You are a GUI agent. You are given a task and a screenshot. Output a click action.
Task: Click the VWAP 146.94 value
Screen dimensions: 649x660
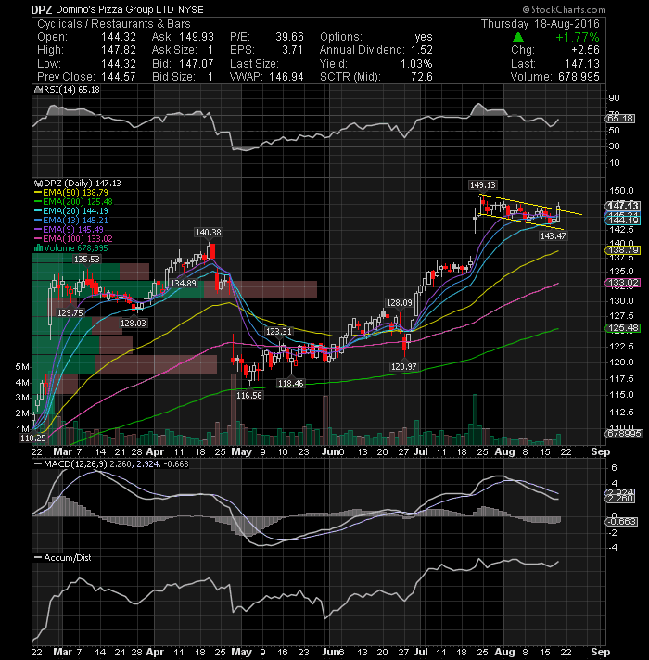[286, 77]
